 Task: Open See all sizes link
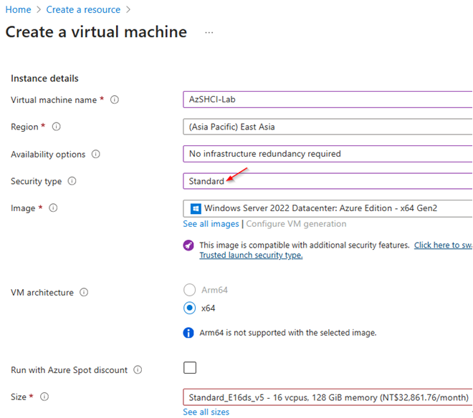pos(206,412)
